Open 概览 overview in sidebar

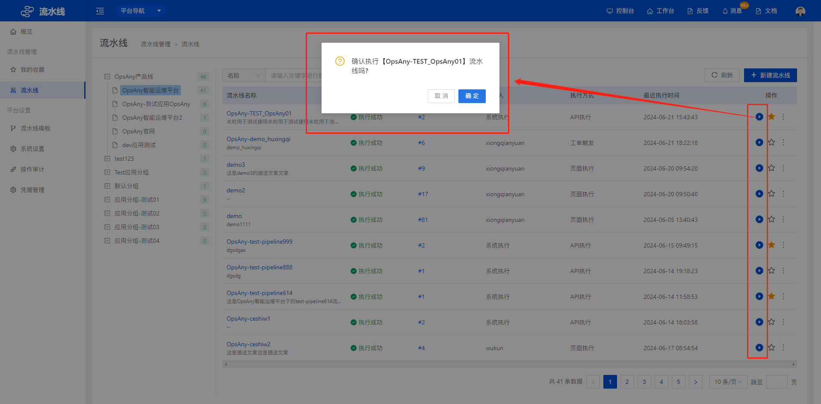pyautogui.click(x=43, y=32)
